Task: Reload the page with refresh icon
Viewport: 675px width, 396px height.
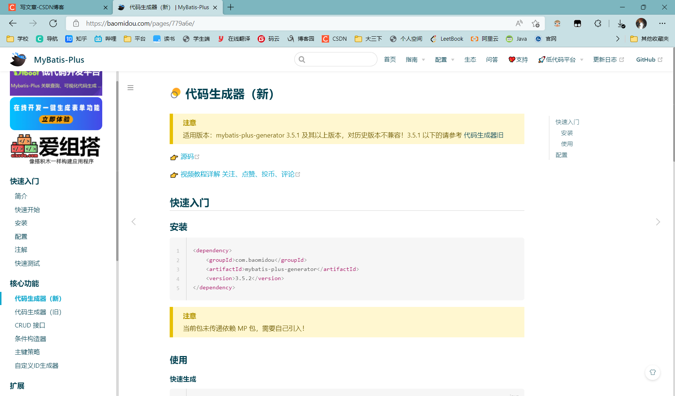Action: tap(53, 23)
